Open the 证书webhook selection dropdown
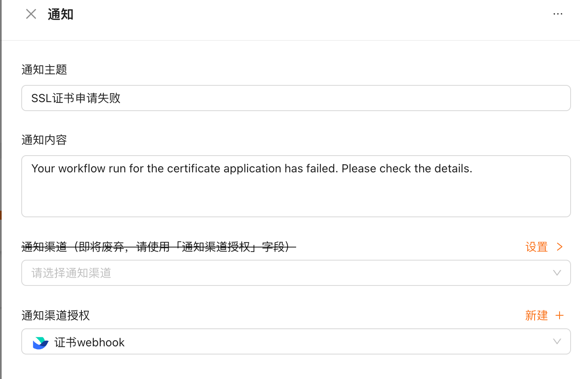The width and height of the screenshot is (580, 379). (296, 341)
